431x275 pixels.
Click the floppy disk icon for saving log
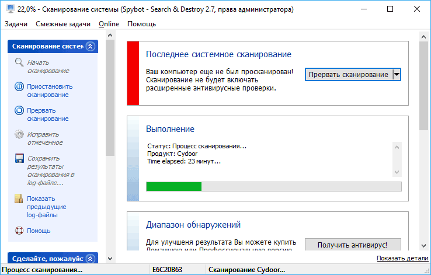[x=19, y=158]
